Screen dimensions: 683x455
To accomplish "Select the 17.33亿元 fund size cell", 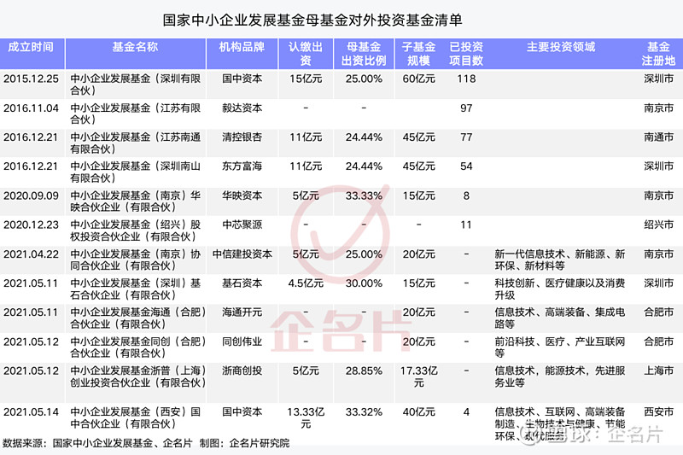I will click(x=418, y=376).
